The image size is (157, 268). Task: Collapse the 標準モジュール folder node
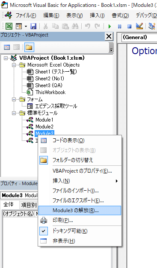[x=14, y=113]
